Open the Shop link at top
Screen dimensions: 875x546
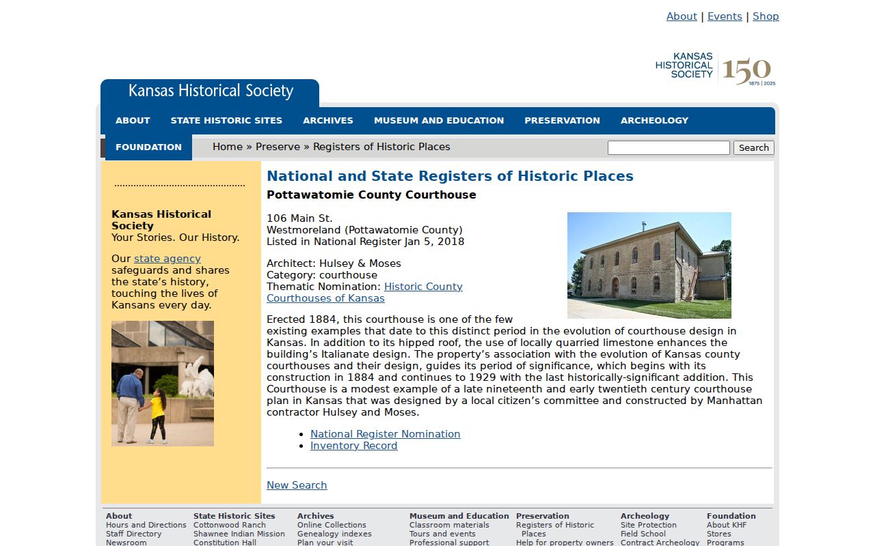pos(766,16)
